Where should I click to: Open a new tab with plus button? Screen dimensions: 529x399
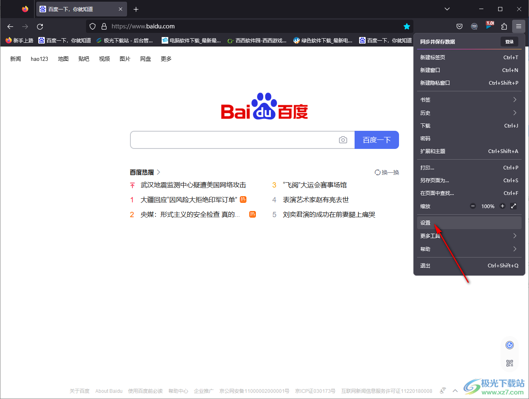tap(136, 9)
